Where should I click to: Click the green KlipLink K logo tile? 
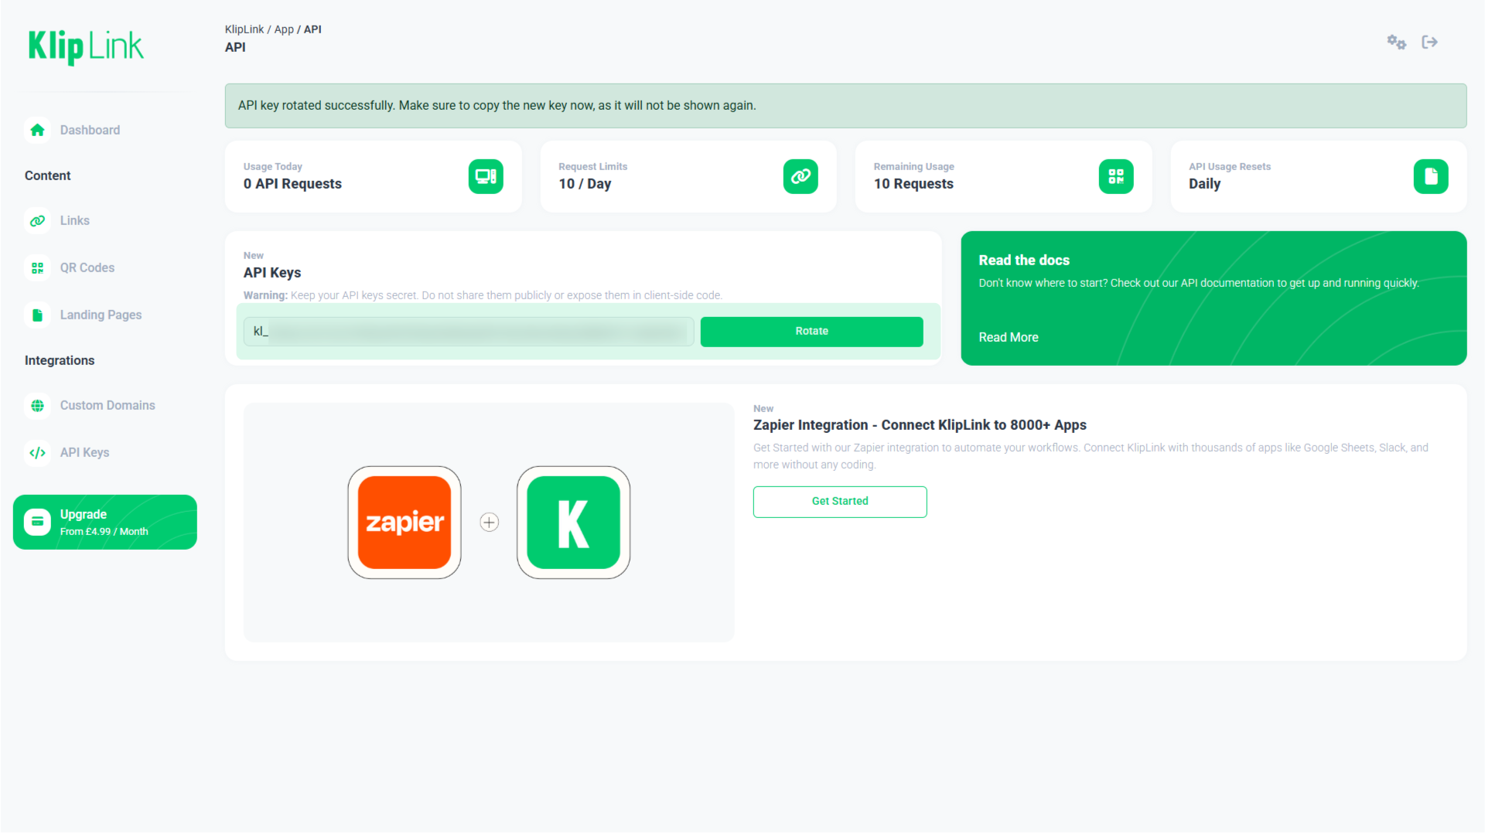click(x=573, y=522)
